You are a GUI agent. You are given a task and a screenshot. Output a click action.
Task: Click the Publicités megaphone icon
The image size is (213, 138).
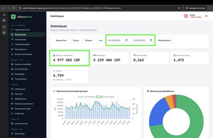pyautogui.click(x=12, y=113)
